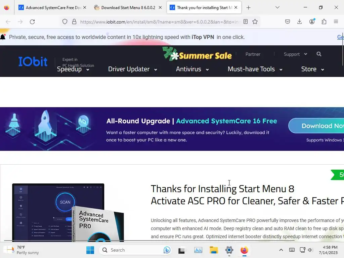Open the Pocket save icon
The width and height of the screenshot is (344, 258).
[x=288, y=21]
